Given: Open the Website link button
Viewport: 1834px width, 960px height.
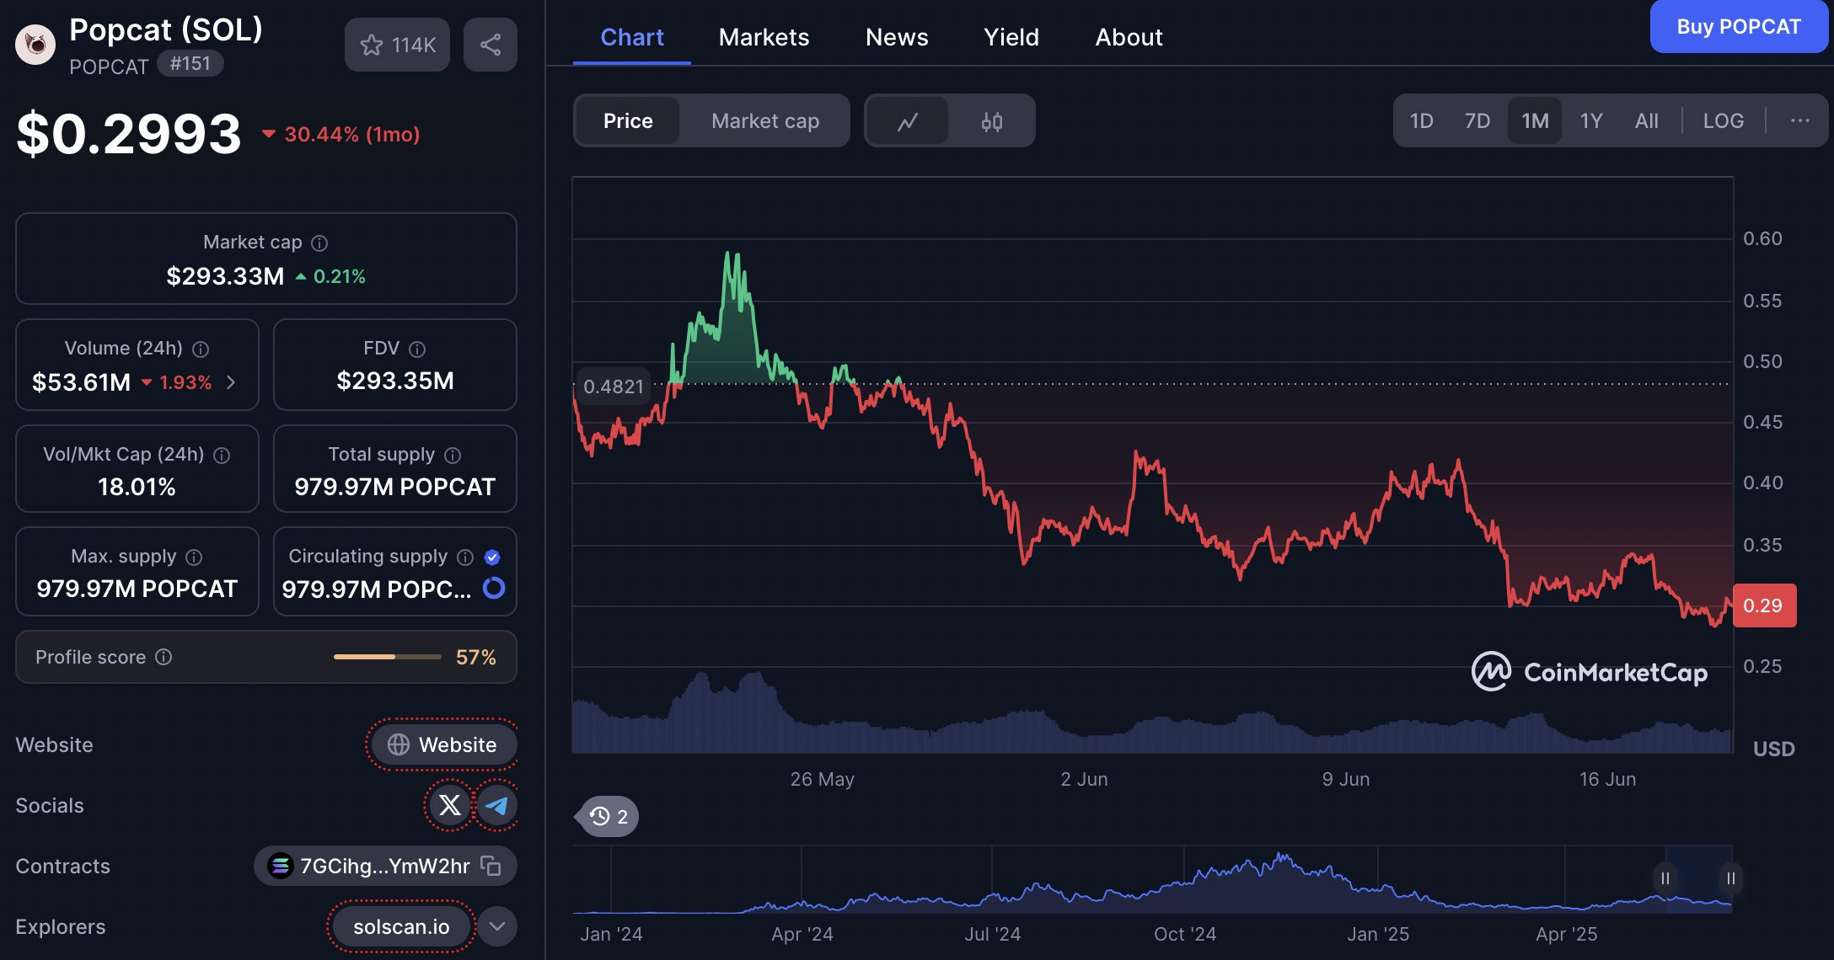Looking at the screenshot, I should (x=442, y=744).
